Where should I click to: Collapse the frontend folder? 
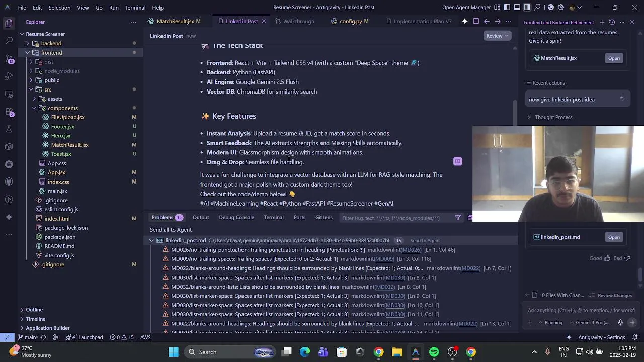click(27, 53)
